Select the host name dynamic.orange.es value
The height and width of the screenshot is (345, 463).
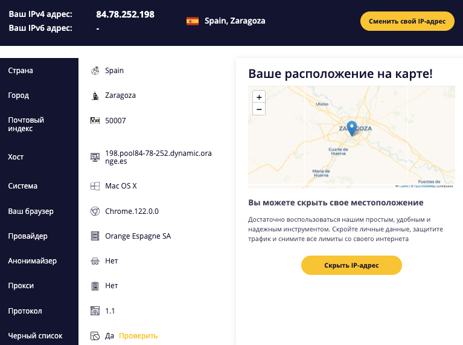(158, 157)
